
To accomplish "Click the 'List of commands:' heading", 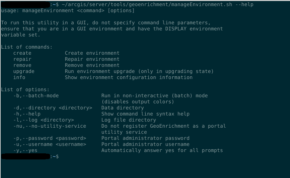I will point(27,47).
